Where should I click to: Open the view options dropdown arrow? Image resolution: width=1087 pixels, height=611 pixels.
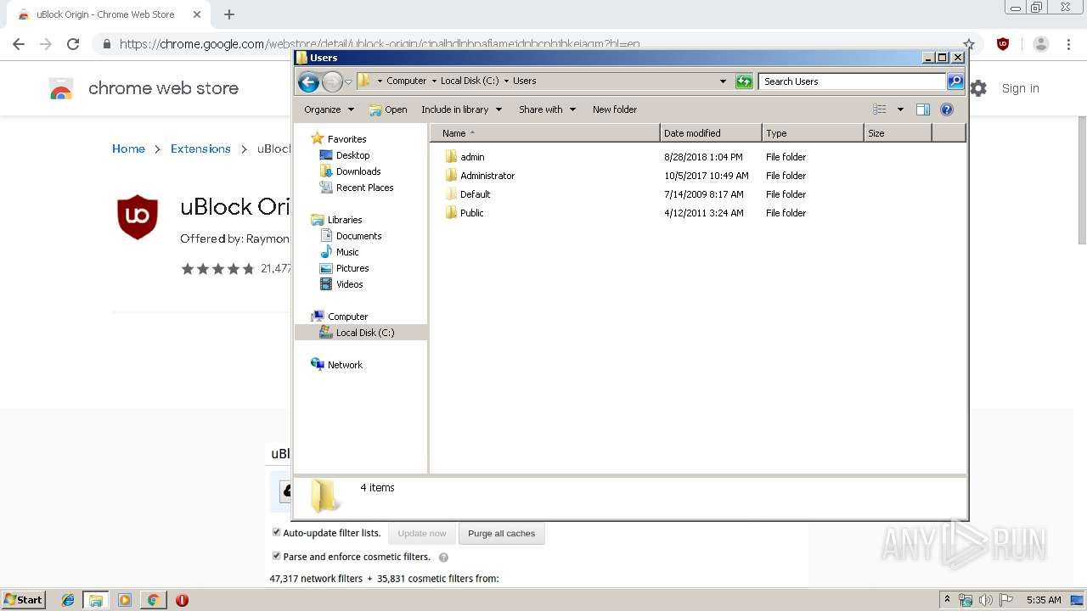tap(900, 109)
